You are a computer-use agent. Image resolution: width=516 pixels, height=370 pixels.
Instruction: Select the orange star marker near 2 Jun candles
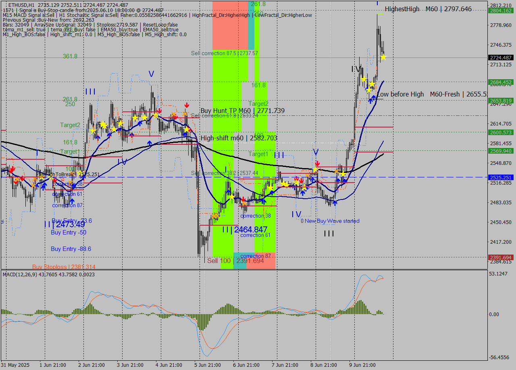point(73,174)
